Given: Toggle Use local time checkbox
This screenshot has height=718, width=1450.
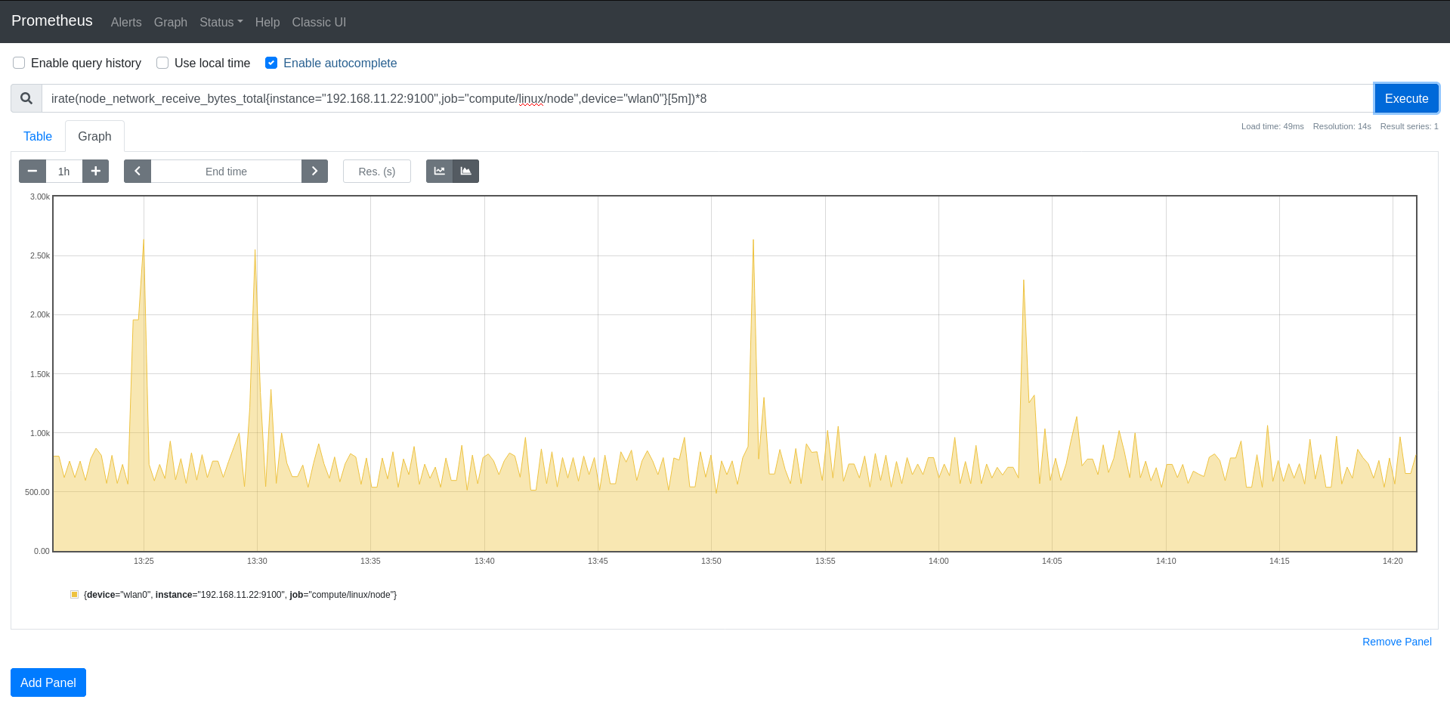Looking at the screenshot, I should pos(162,63).
